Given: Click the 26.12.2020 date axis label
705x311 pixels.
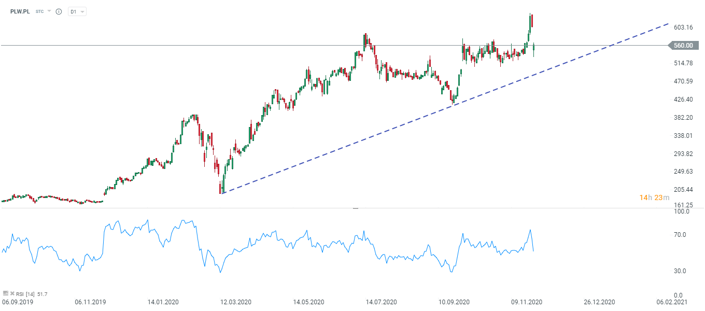Looking at the screenshot, I should 600,302.
